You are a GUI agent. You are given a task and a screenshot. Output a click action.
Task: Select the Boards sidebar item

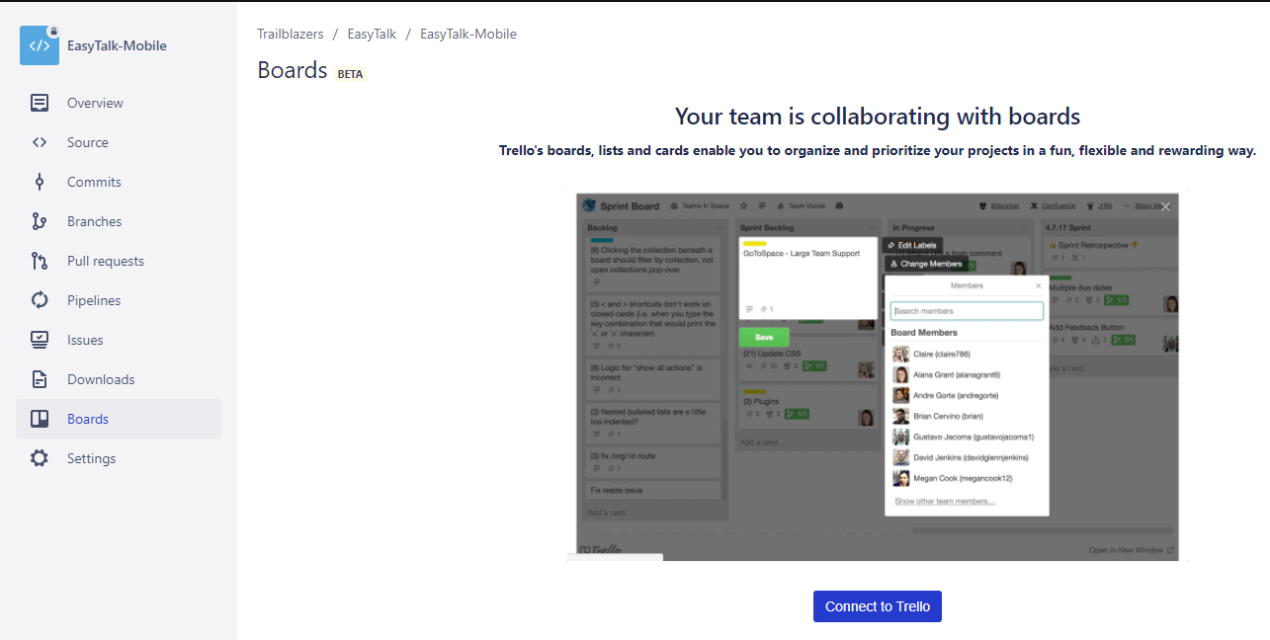click(119, 419)
